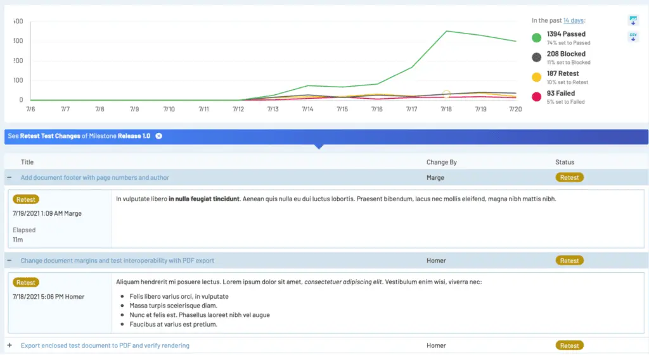Click the Retest badge in the Export row
Viewport: 649px width, 355px height.
(x=569, y=345)
